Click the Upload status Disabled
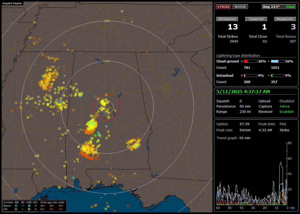The width and height of the screenshot is (300, 214). point(287,101)
